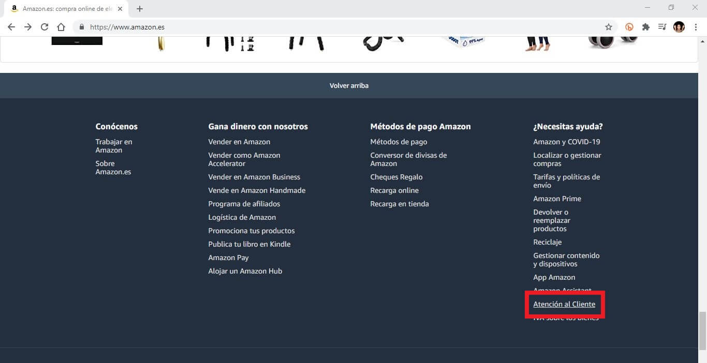The height and width of the screenshot is (363, 707).
Task: Click the orange extension icon in toolbar
Action: tap(629, 27)
